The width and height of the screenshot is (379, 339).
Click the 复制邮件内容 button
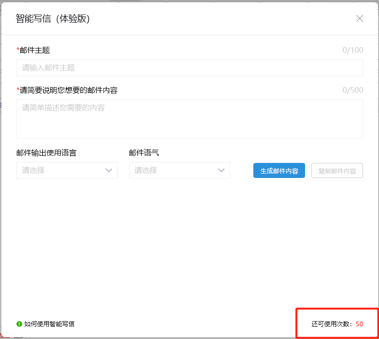tap(337, 171)
